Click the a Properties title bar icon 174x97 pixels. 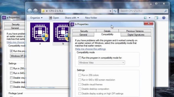click(4, 18)
